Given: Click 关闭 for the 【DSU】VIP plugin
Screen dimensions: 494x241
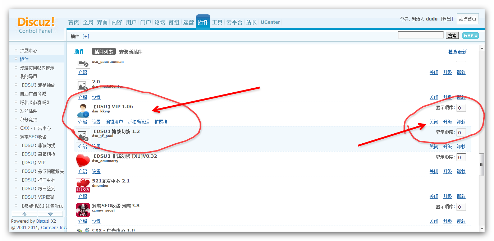Looking at the screenshot, I should pyautogui.click(x=434, y=122).
